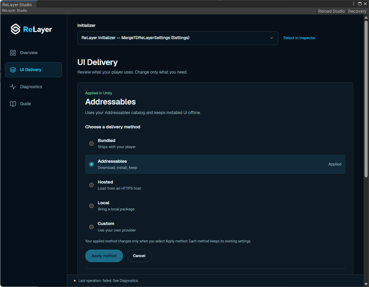369x287 pixels.
Task: Click the Initializer dropdown chevron arrow
Action: 271,38
